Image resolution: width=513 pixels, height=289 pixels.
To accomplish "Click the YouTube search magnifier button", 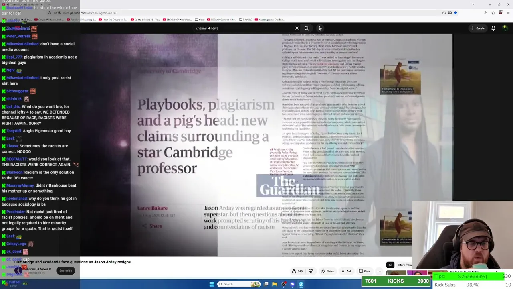I will coord(307,28).
